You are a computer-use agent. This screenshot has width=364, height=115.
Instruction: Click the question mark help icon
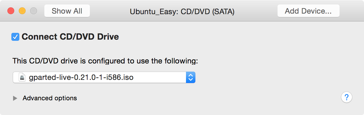tap(346, 98)
